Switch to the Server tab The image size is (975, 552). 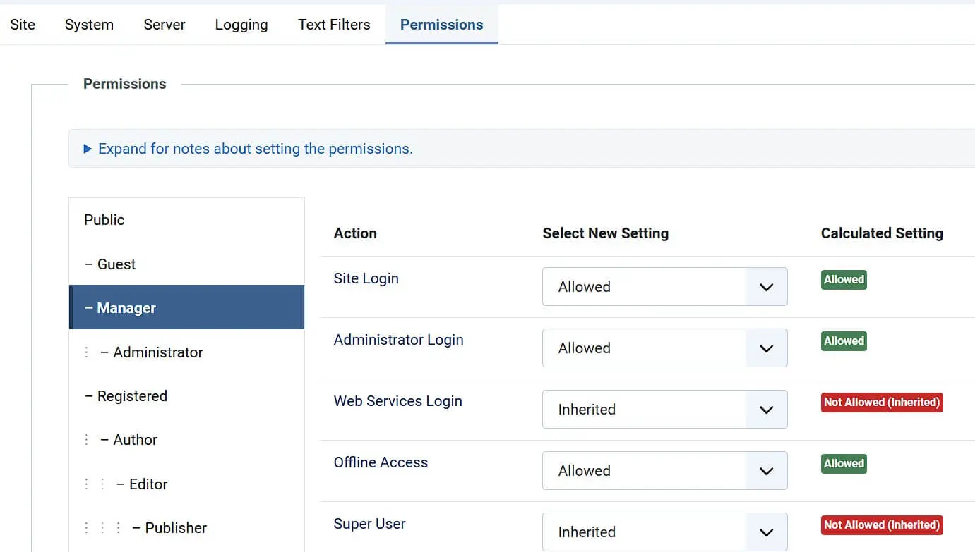coord(164,24)
